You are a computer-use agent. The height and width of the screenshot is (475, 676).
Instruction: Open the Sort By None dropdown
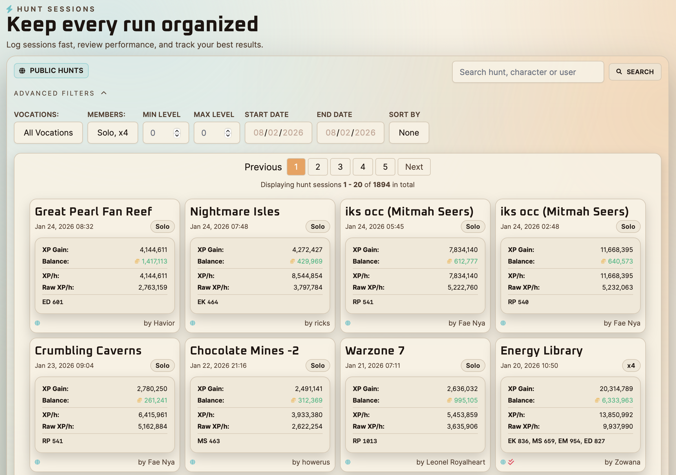click(x=409, y=133)
